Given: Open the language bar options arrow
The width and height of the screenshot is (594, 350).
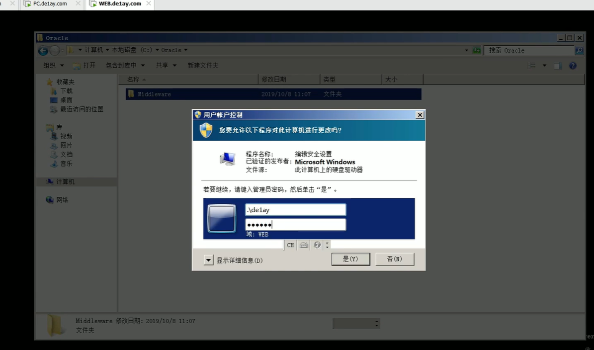Looking at the screenshot, I should coord(327,245).
